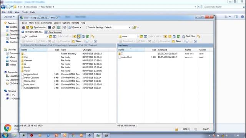Click local panel select files plus icon
Image resolution: width=246 pixels, height=138 pixels.
point(87,41)
